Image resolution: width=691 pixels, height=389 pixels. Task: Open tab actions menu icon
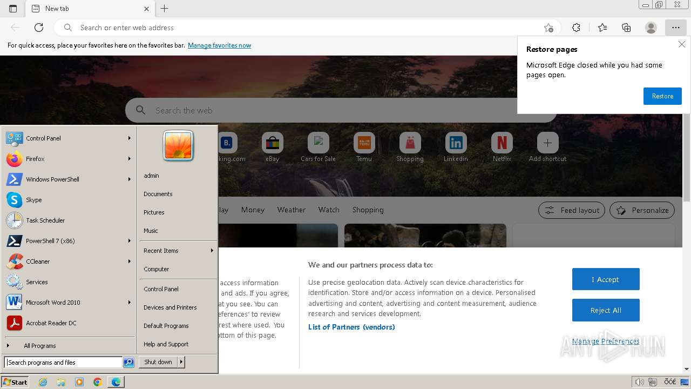click(13, 9)
